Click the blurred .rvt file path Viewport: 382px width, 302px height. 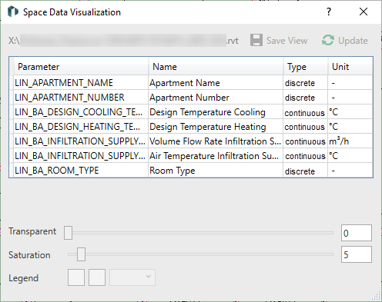123,41
